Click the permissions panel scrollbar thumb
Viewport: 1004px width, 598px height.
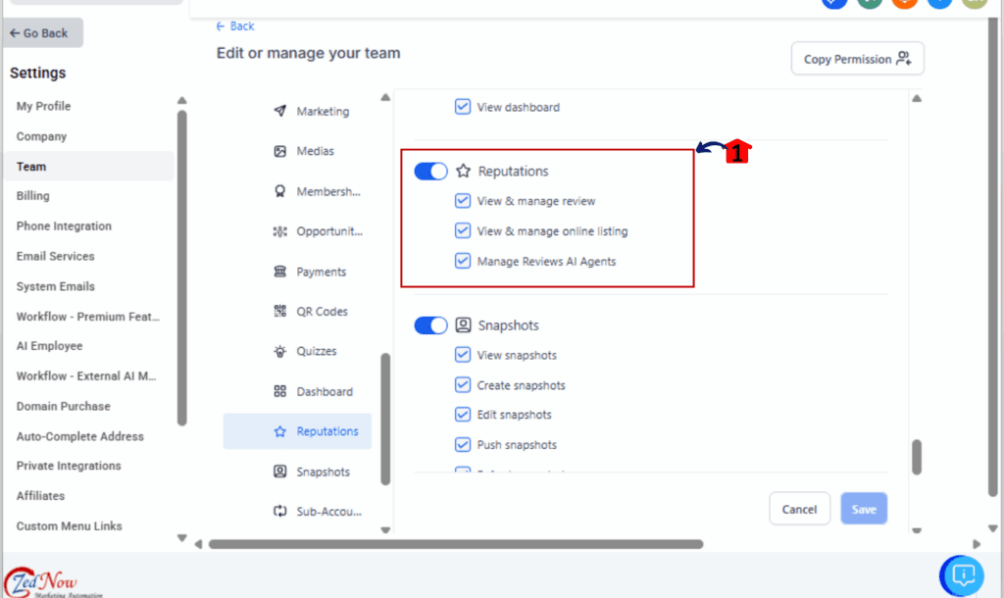(917, 457)
